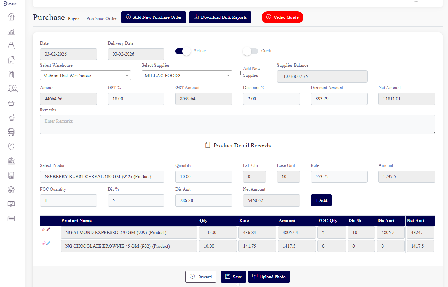
Task: Click the Byppar logo at top left
Action: [x=10, y=3]
